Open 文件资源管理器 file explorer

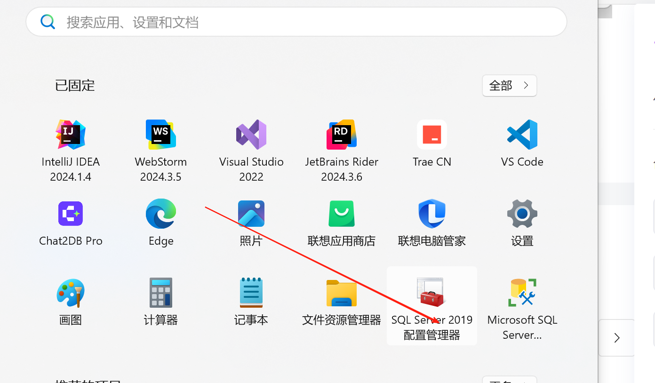click(x=342, y=302)
